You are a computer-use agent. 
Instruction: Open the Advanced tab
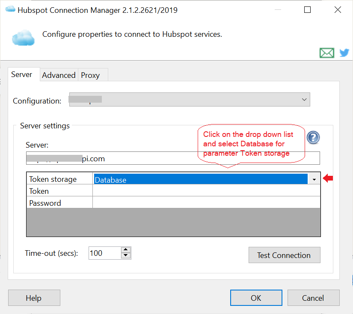[x=59, y=75]
